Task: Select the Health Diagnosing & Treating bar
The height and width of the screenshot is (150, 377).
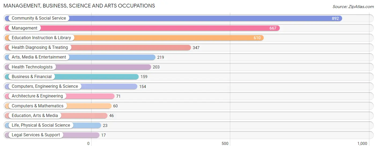Action: 98,47
